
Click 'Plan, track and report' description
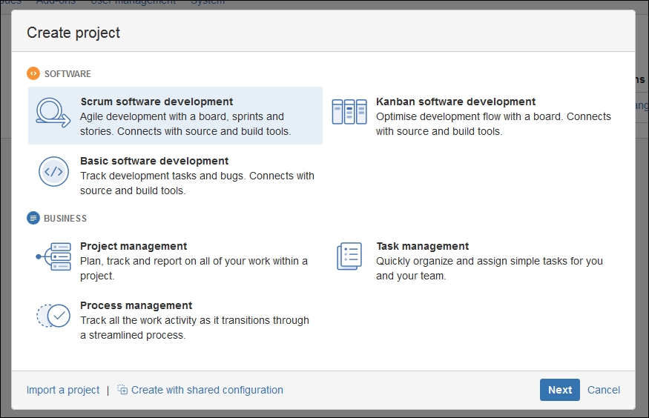(x=194, y=268)
